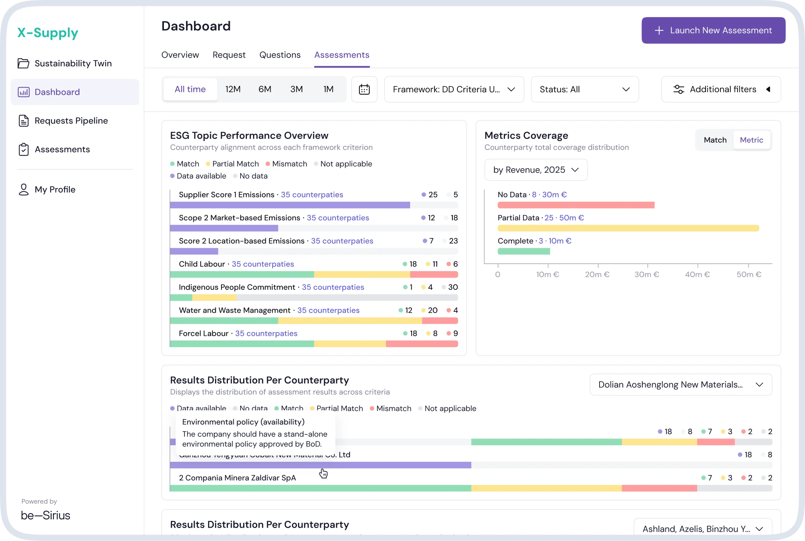
Task: Open 35 counterpaties link for Water and Waste Management
Action: point(328,310)
